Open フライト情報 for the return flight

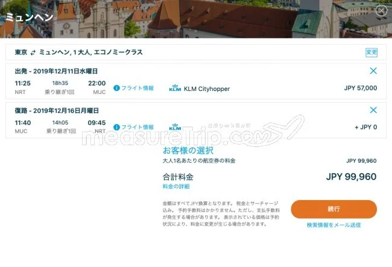138,127
